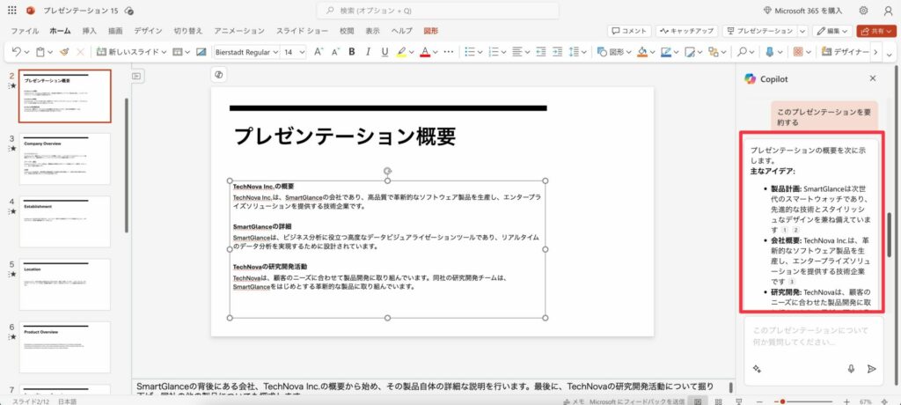Open settings gear icon
Image resolution: width=901 pixels, height=405 pixels.
click(x=863, y=11)
